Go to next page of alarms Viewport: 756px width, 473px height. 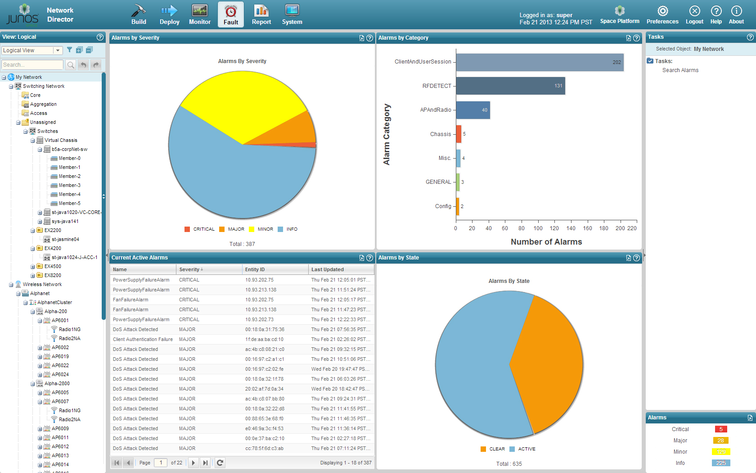[x=193, y=463]
